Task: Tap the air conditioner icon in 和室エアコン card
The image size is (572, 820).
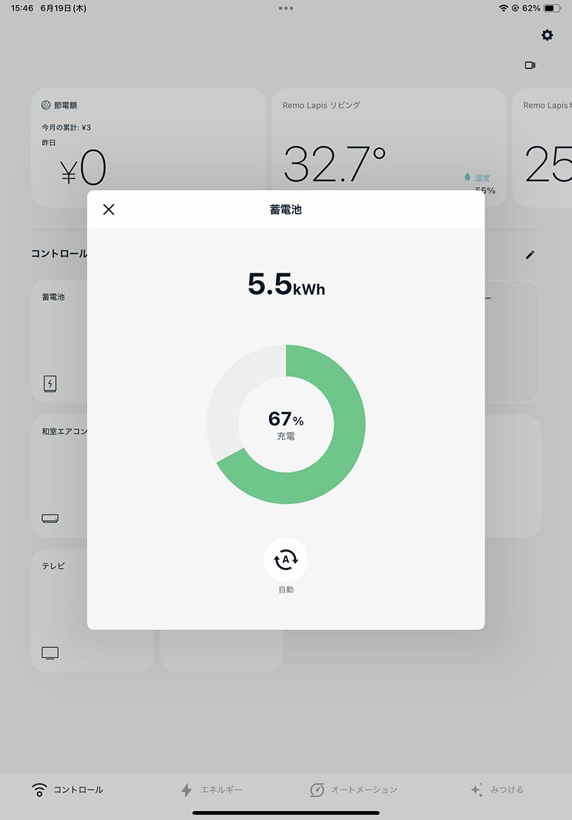Action: coord(50,518)
